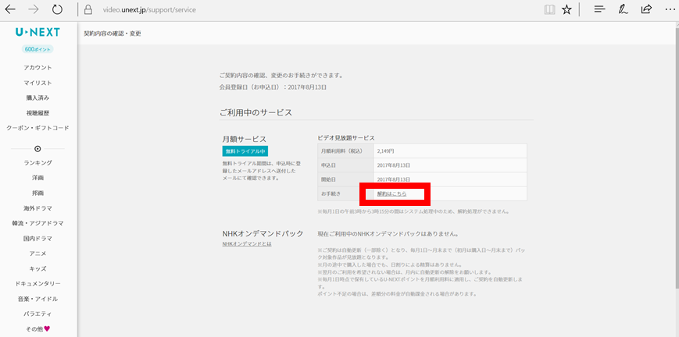Click the browser forward arrow
The width and height of the screenshot is (679, 337).
pyautogui.click(x=34, y=9)
